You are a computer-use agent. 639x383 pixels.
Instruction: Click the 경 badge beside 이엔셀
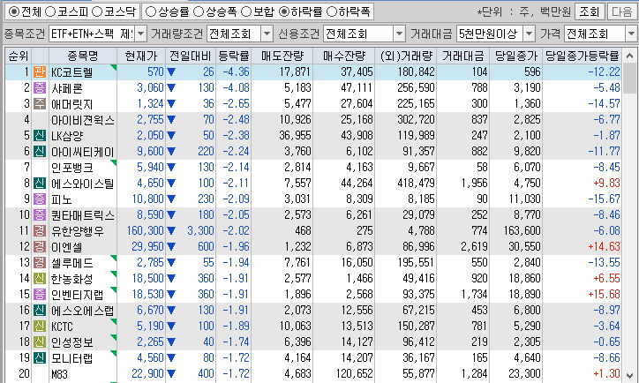click(40, 247)
